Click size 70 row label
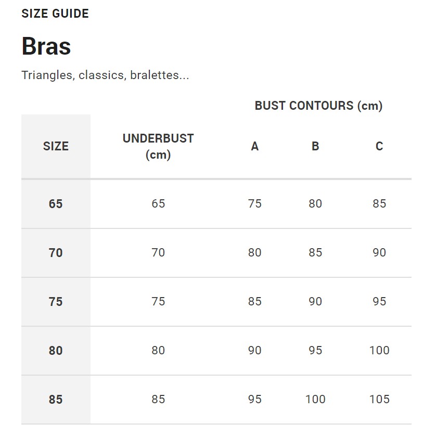436x436 pixels. [x=56, y=253]
